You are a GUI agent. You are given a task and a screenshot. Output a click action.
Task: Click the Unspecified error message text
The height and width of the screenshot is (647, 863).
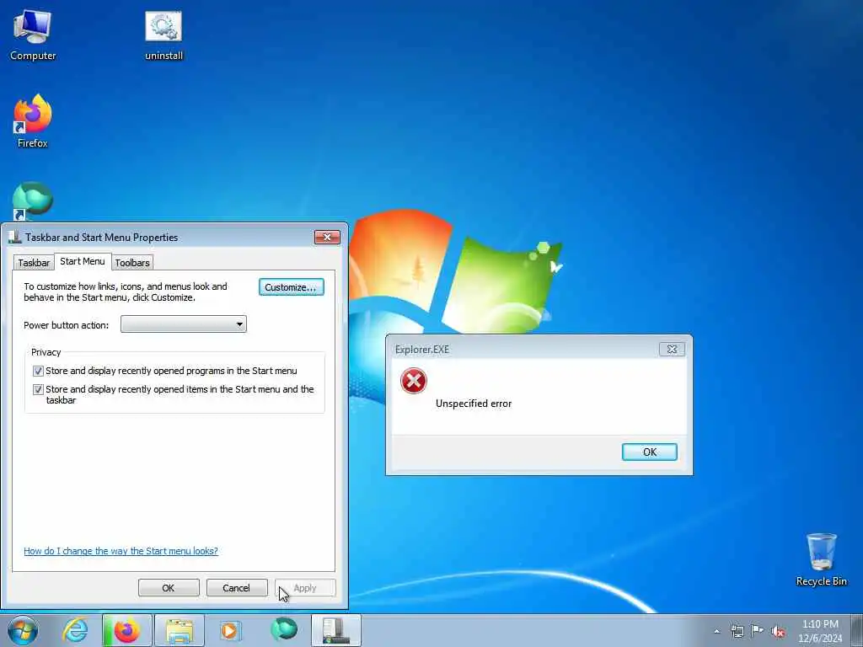tap(474, 404)
